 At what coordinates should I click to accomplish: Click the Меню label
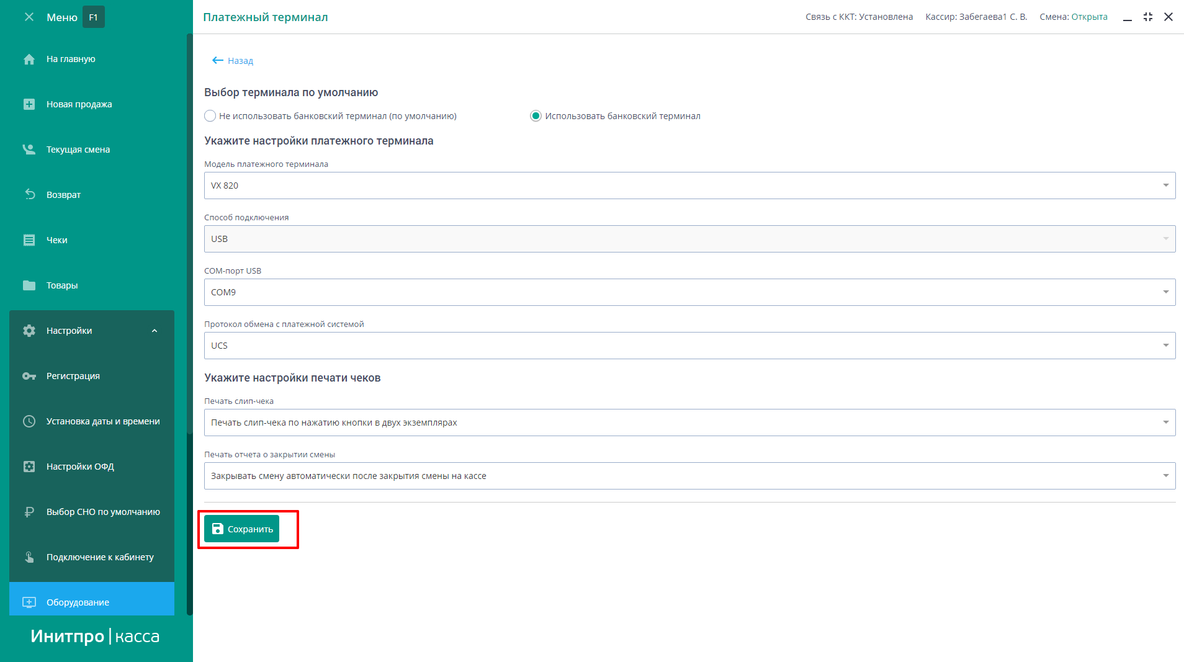point(62,17)
